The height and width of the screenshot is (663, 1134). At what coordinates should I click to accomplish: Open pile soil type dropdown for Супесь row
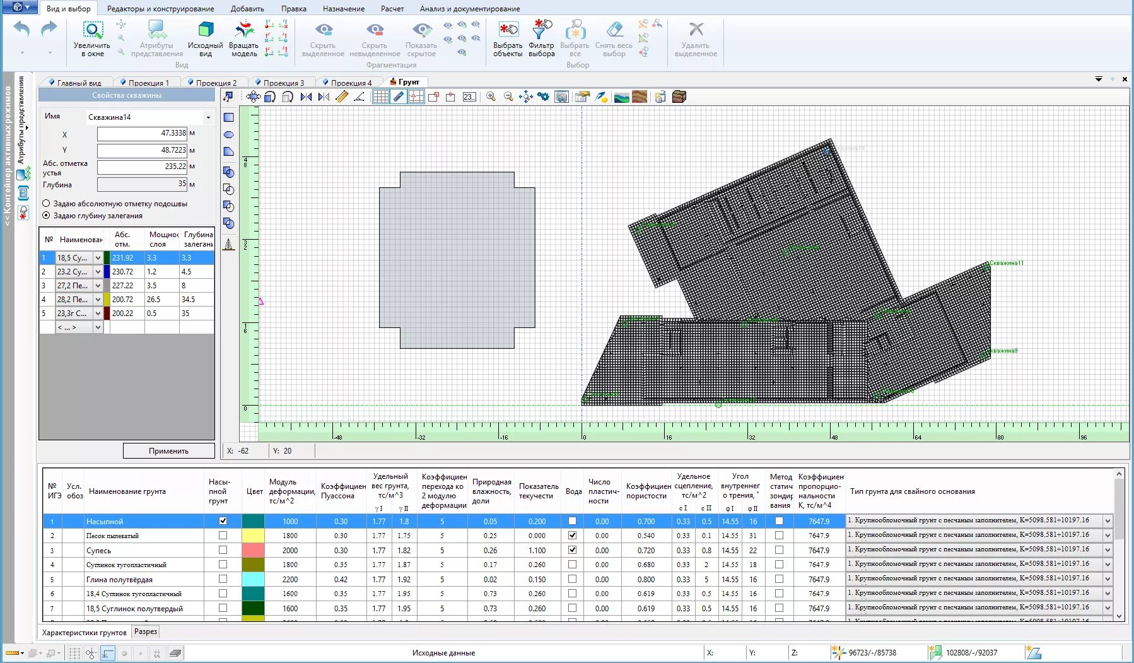[1108, 550]
